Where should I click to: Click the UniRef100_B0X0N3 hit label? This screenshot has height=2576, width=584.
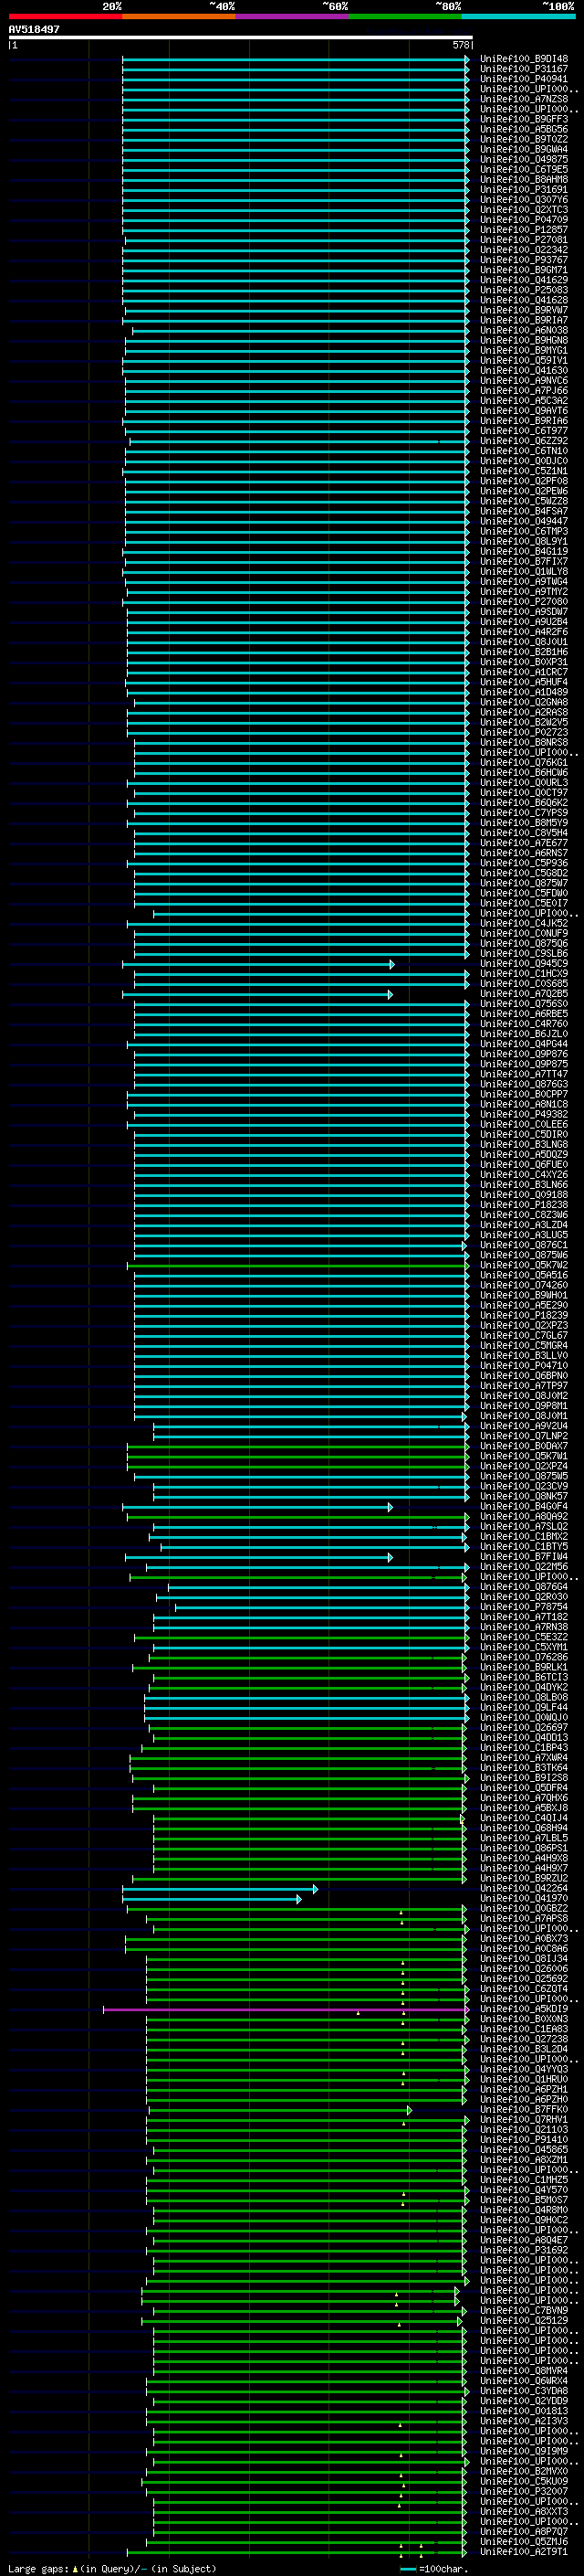click(x=523, y=2019)
